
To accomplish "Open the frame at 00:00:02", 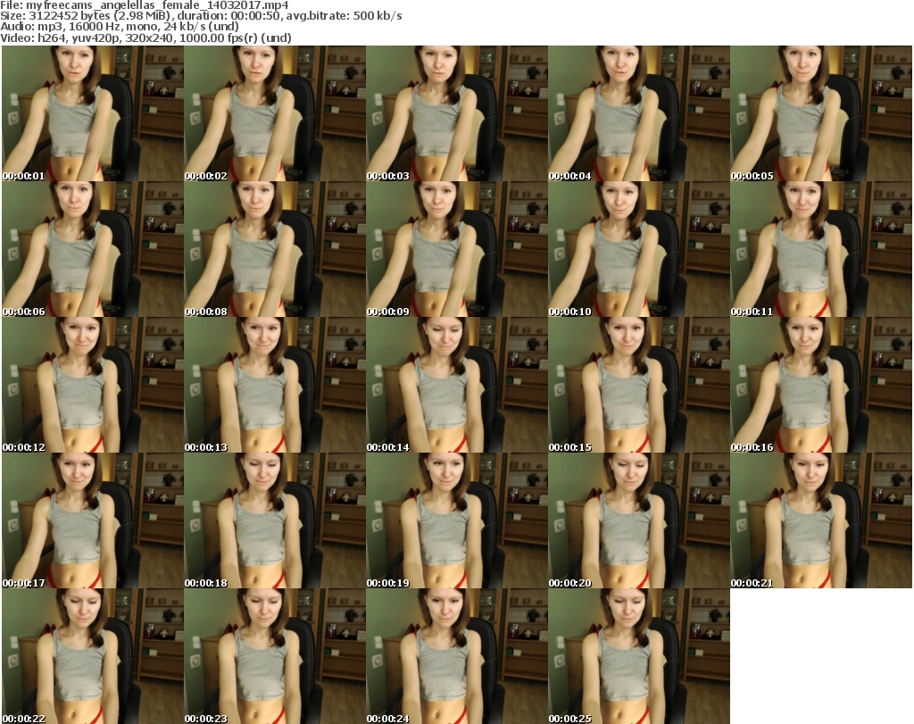I will 275,113.
